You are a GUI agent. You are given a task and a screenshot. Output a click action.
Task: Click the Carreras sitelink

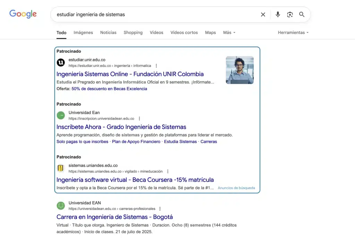(x=209, y=142)
